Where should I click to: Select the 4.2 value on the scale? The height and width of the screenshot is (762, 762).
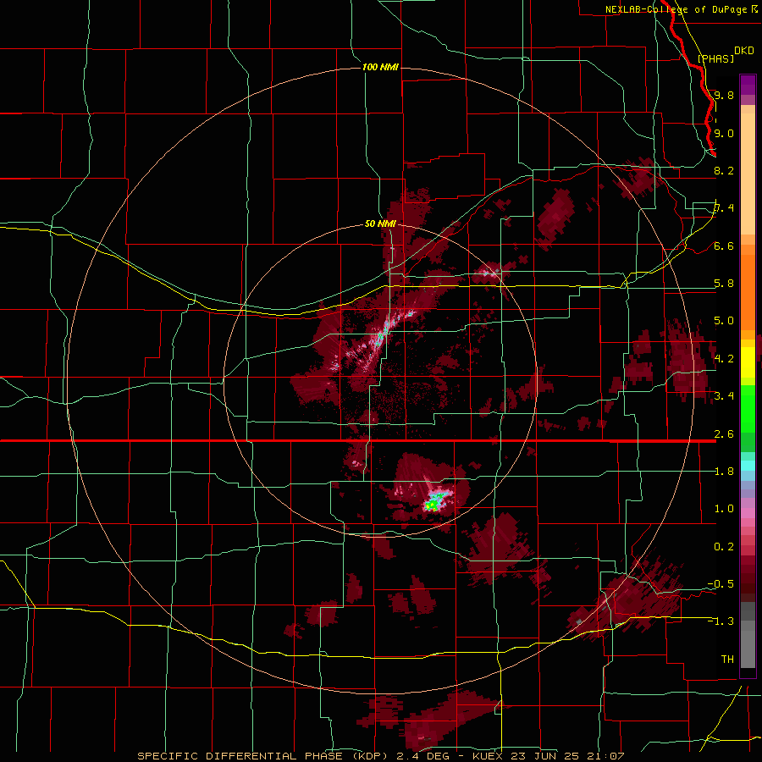click(x=724, y=358)
